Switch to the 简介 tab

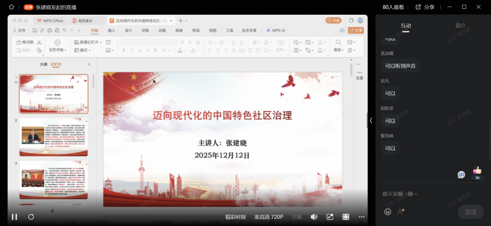(x=460, y=26)
